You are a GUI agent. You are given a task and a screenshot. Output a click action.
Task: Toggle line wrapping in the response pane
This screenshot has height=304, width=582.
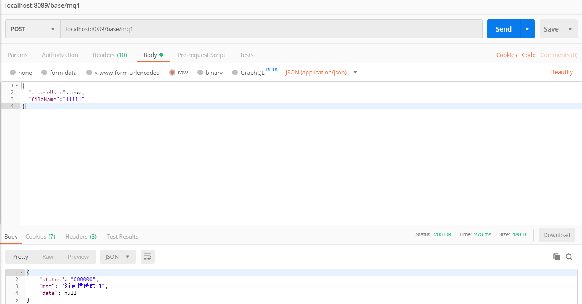[x=148, y=256]
